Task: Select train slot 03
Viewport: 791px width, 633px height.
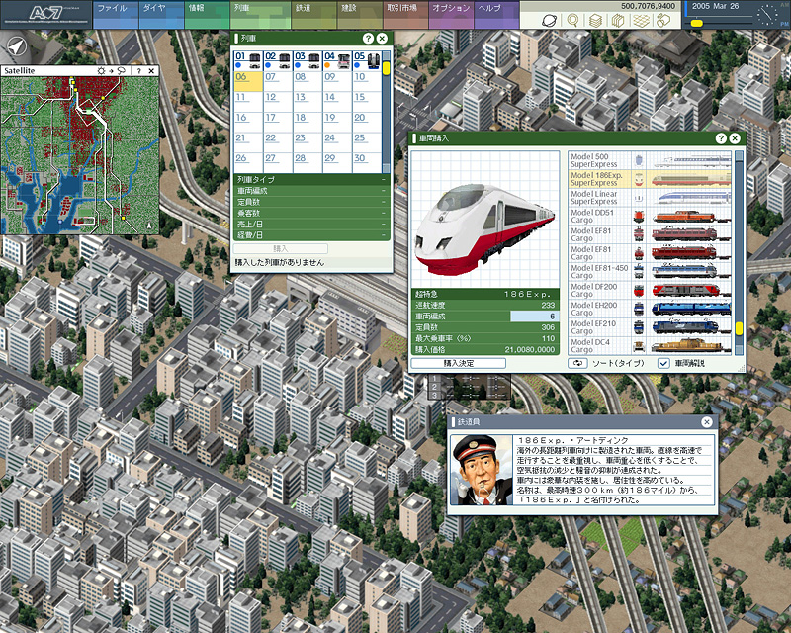Action: (308, 60)
